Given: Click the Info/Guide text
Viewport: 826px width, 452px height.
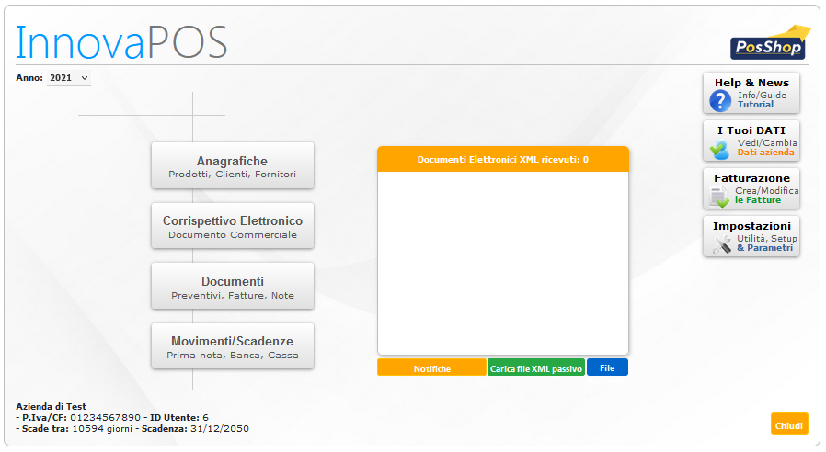Looking at the screenshot, I should click(762, 96).
